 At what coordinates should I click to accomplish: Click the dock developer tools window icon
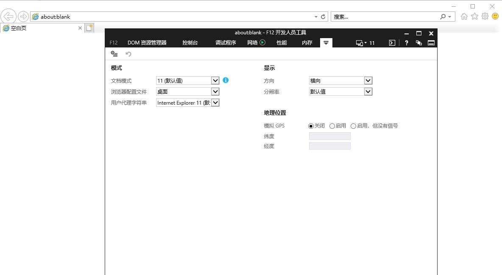click(x=431, y=43)
